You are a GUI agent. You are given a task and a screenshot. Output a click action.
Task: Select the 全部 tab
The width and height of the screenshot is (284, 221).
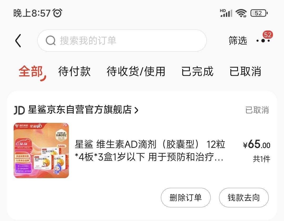(31, 71)
